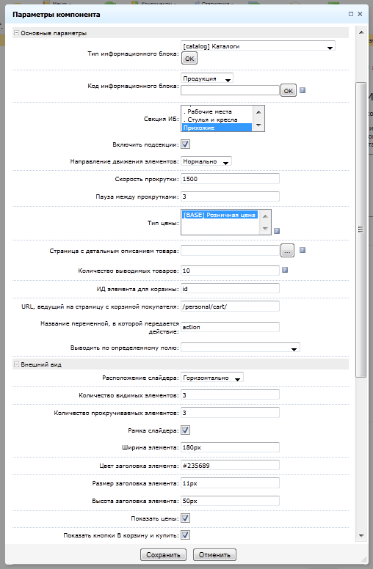Collapse the Основные параметры section

[16, 33]
